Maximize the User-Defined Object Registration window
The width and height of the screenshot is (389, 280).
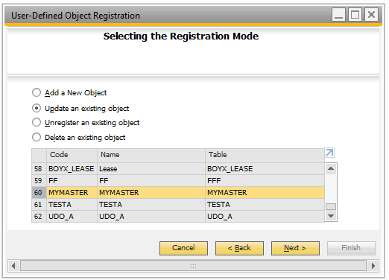point(355,15)
